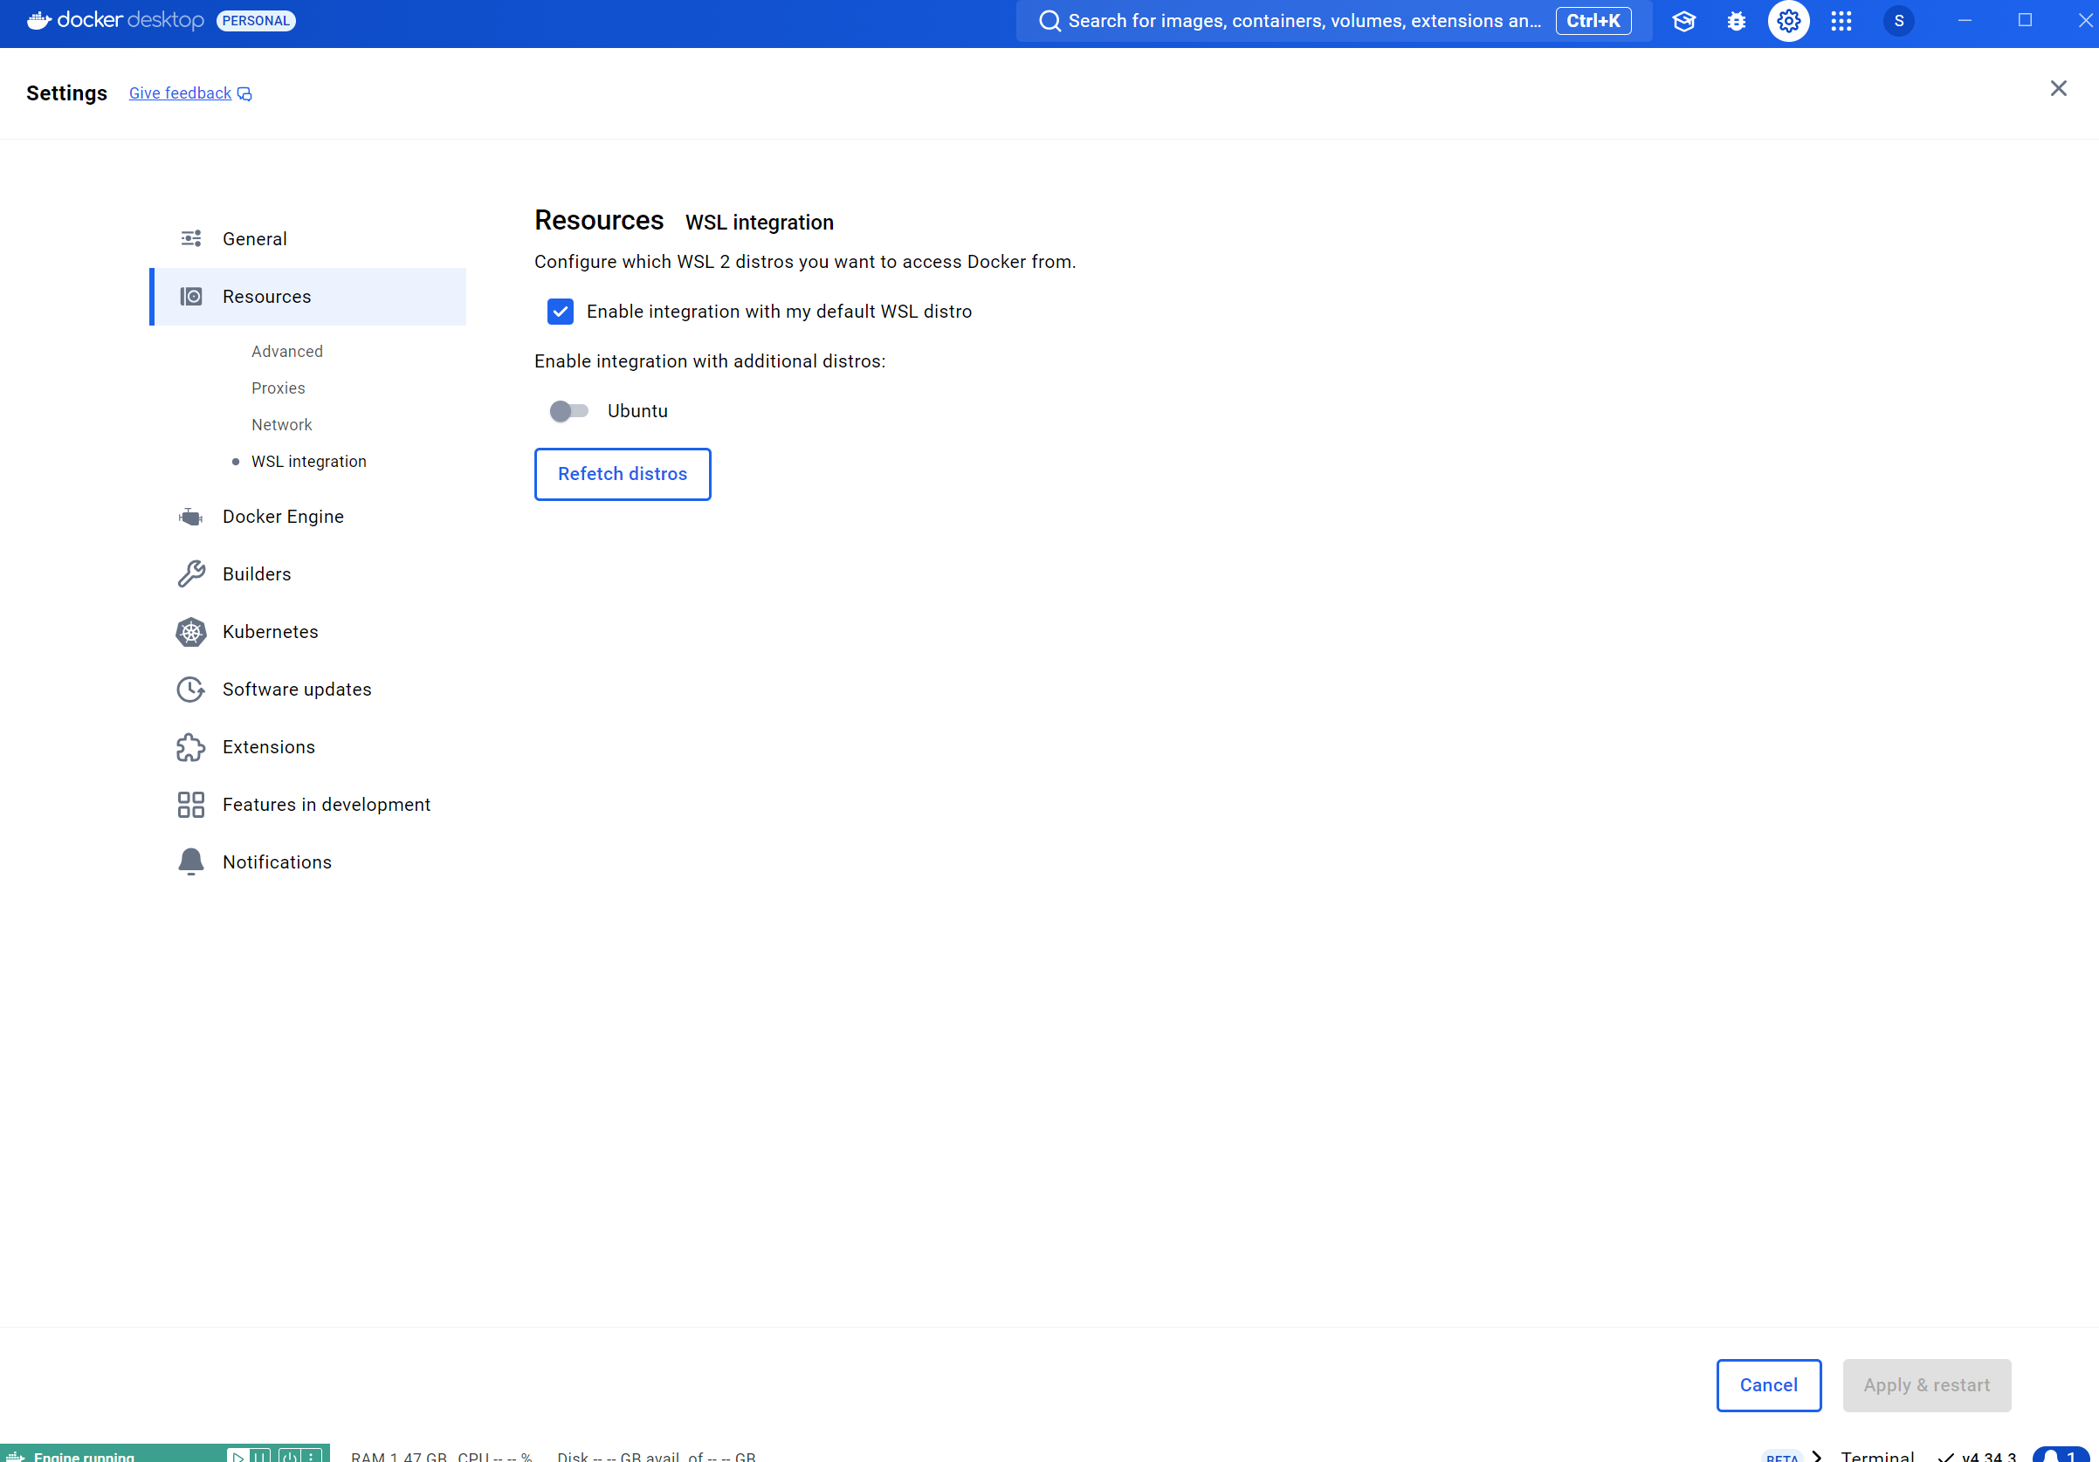Screen dimensions: 2099x1462
Task: Click the Extensions puzzle piece icon
Action: [x=191, y=747]
